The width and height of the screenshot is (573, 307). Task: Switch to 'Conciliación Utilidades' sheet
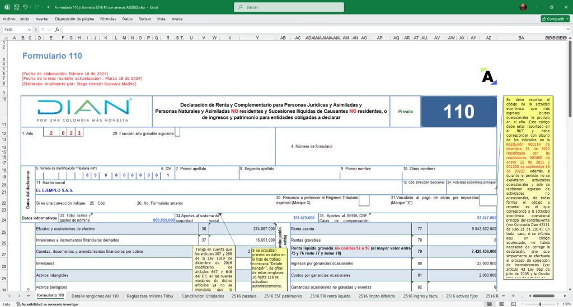click(203, 296)
